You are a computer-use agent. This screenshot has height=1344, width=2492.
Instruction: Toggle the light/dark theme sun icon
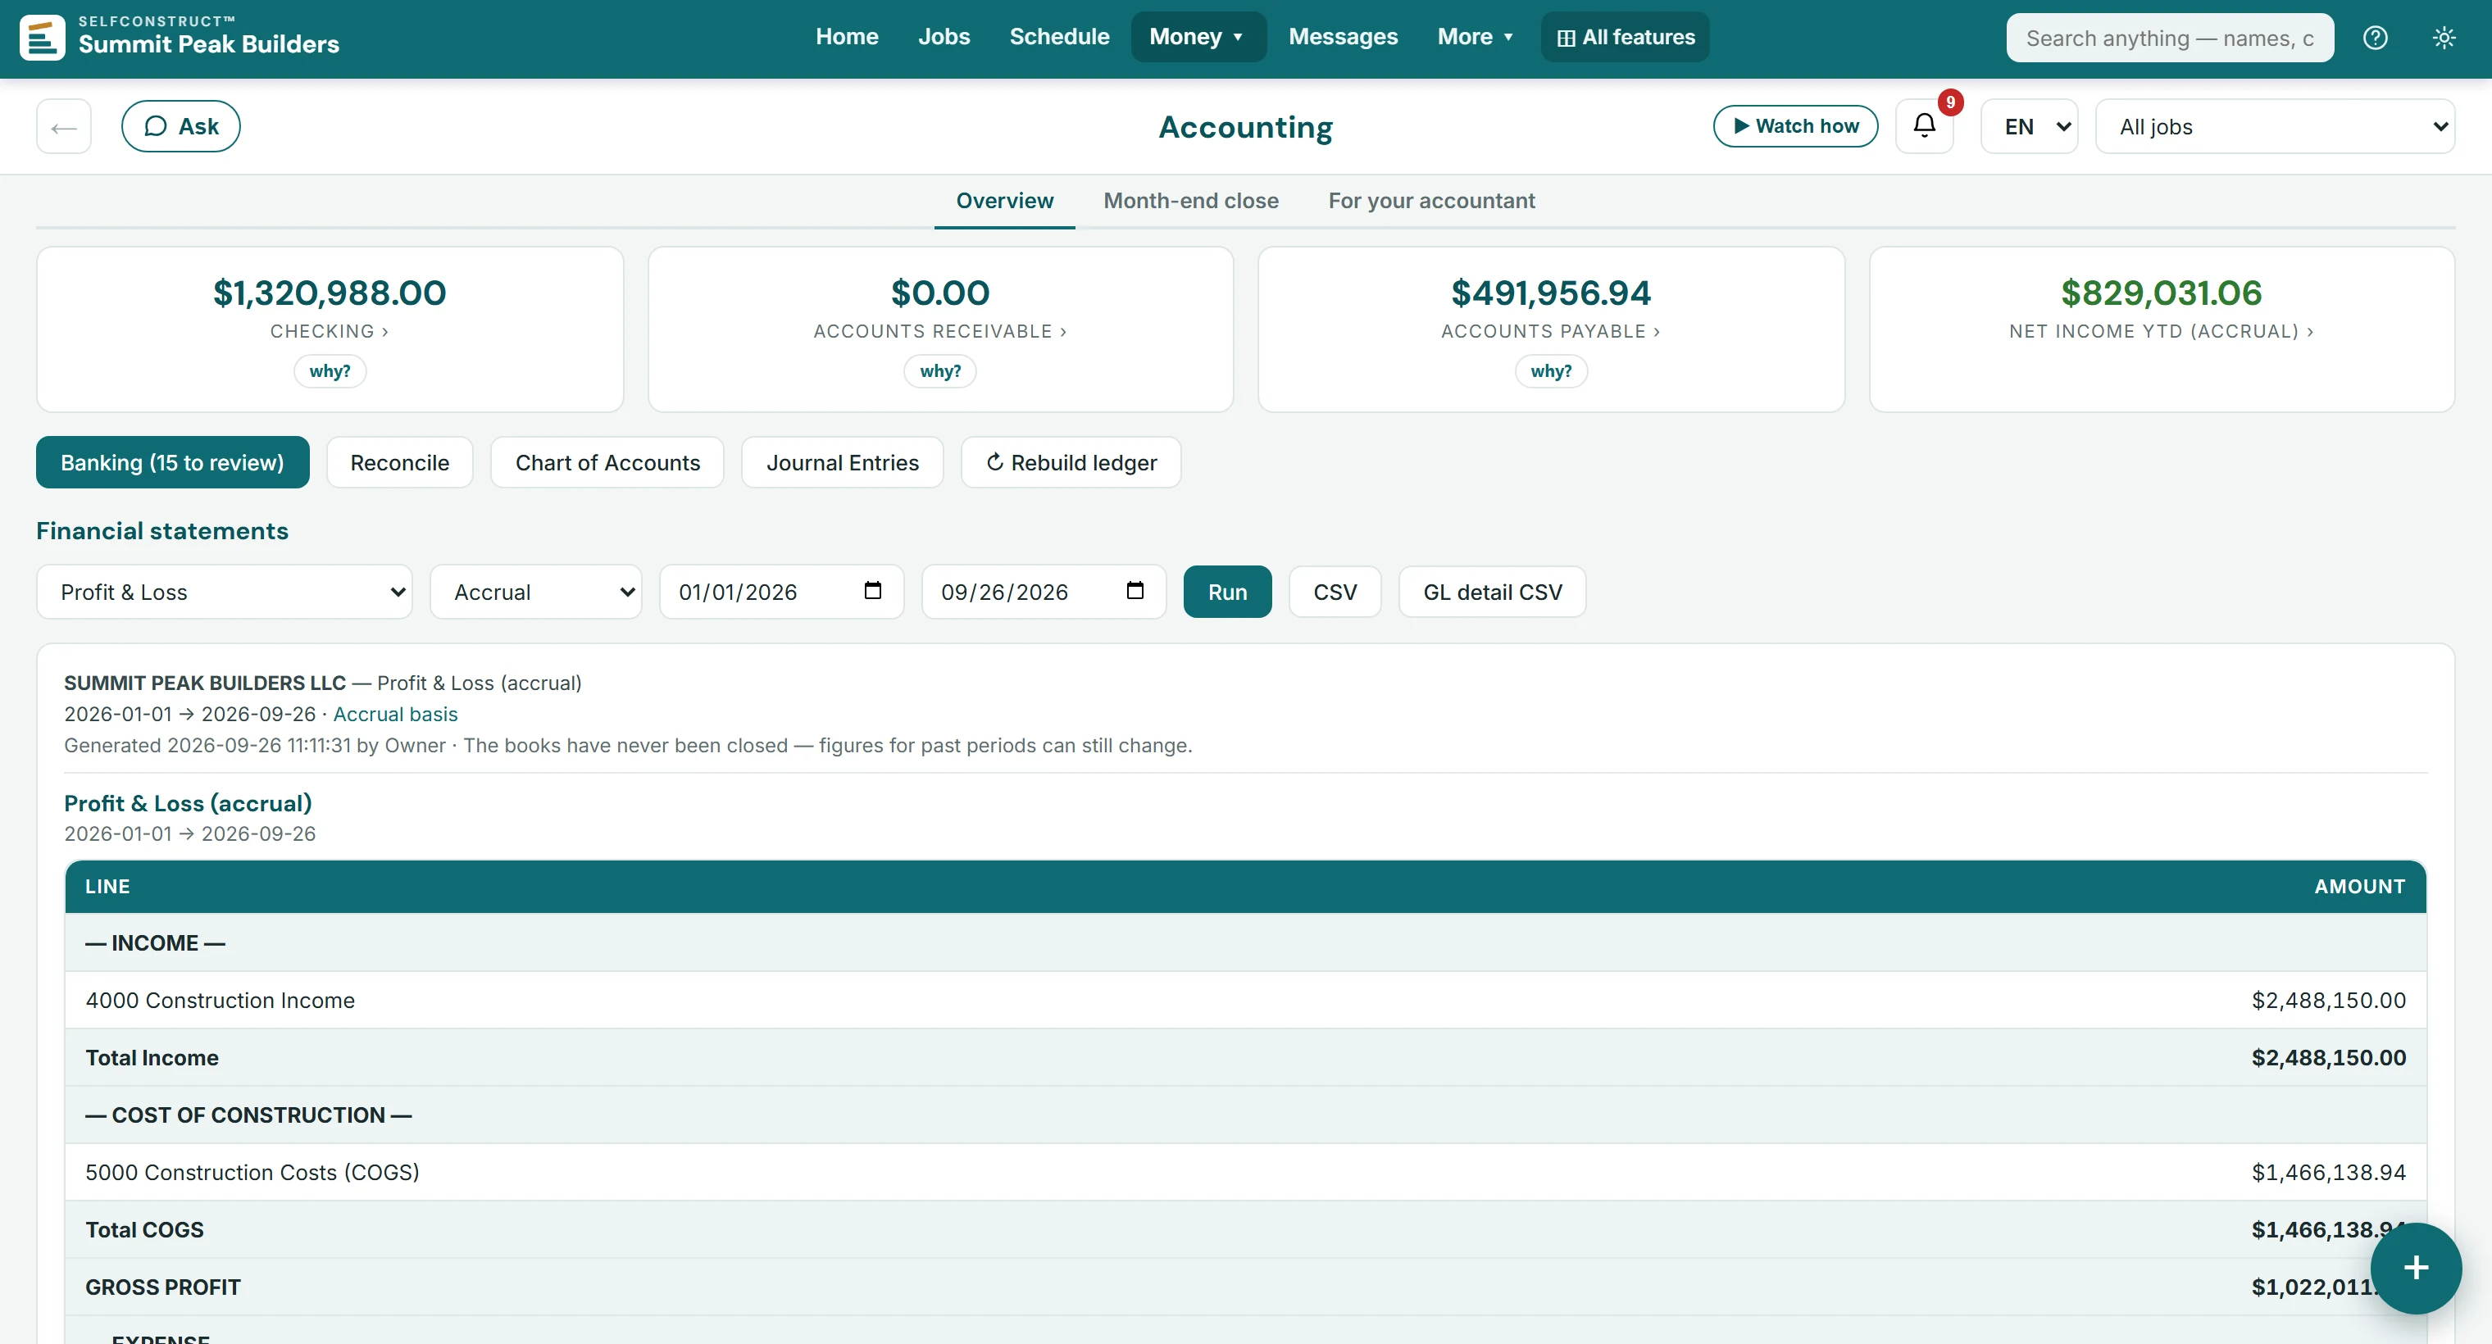point(2444,38)
